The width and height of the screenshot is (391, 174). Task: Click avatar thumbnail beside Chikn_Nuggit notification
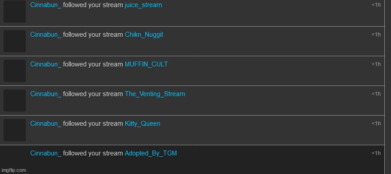click(15, 41)
